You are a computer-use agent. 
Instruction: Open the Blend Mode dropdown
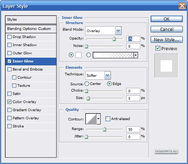click(103, 31)
